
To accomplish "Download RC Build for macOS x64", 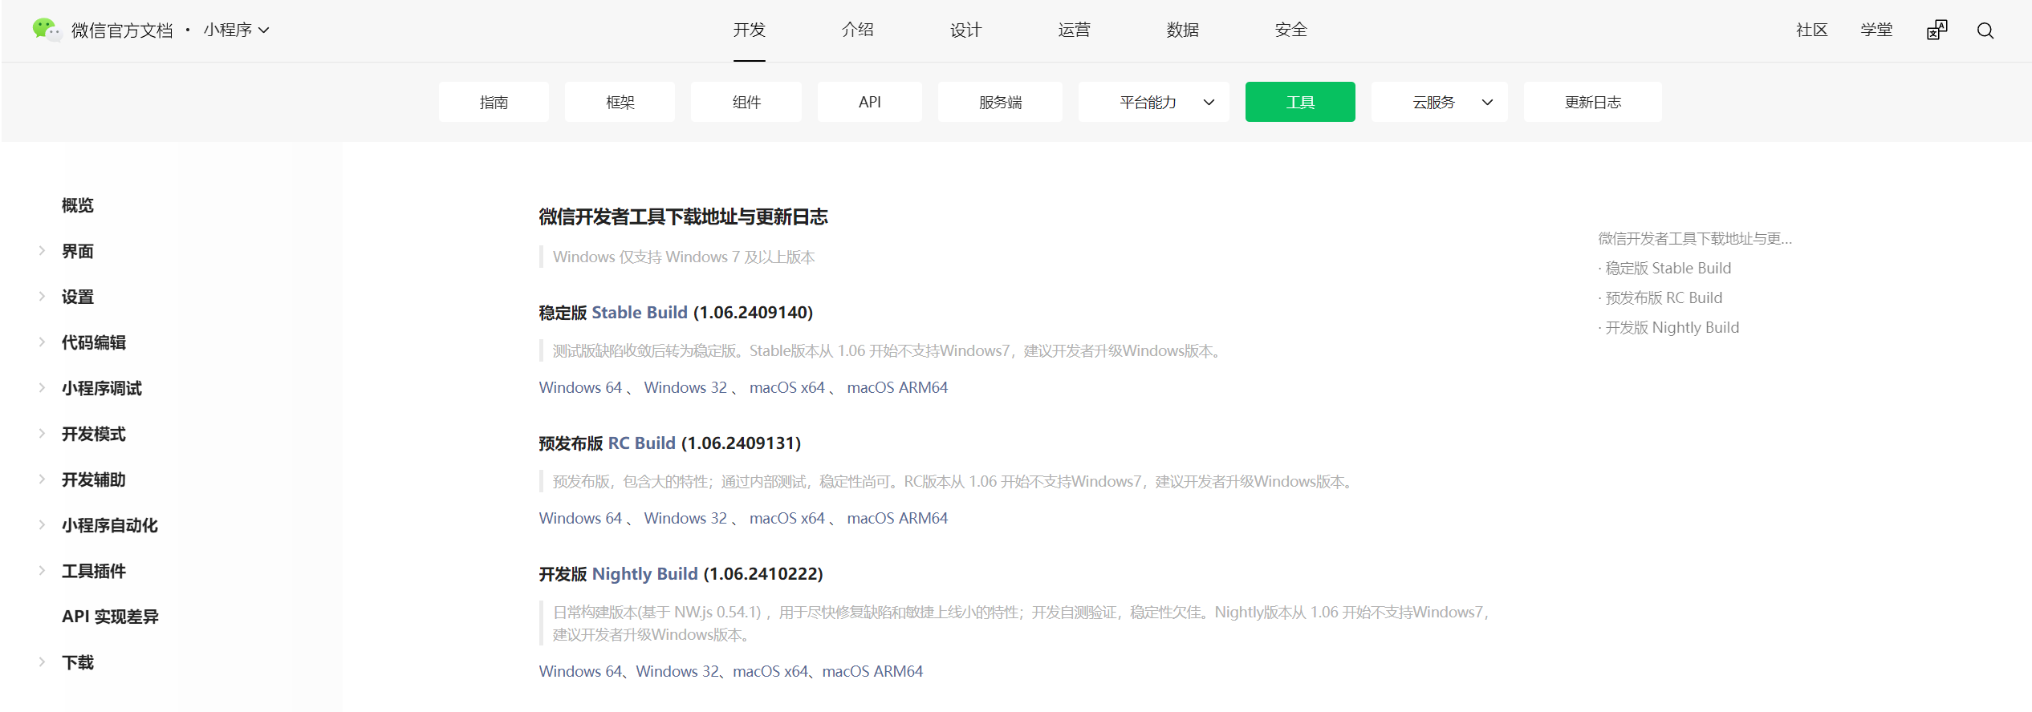I will pos(787,518).
